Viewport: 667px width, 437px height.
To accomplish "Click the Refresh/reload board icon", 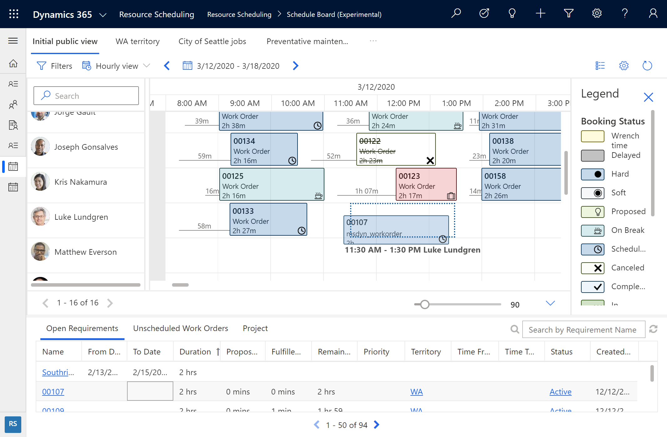I will (647, 66).
